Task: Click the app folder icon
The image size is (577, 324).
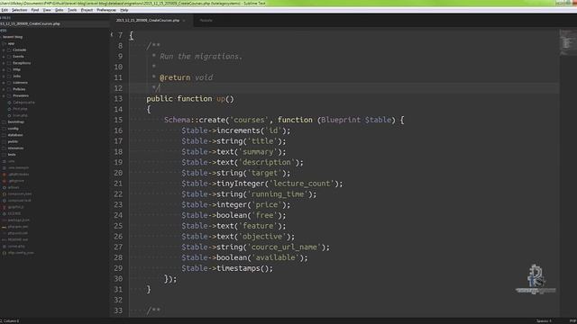Action: tap(5, 44)
